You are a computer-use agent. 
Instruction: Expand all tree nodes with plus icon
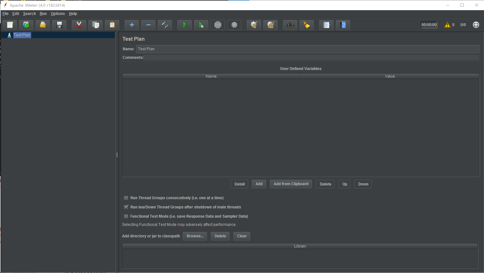coord(132,25)
